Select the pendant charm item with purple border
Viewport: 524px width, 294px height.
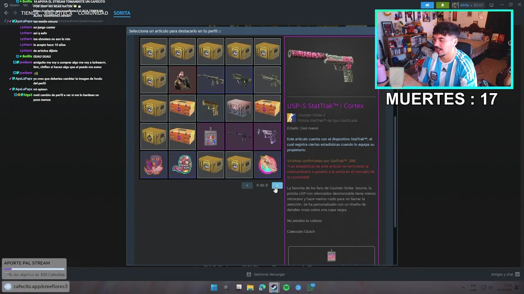(210, 137)
